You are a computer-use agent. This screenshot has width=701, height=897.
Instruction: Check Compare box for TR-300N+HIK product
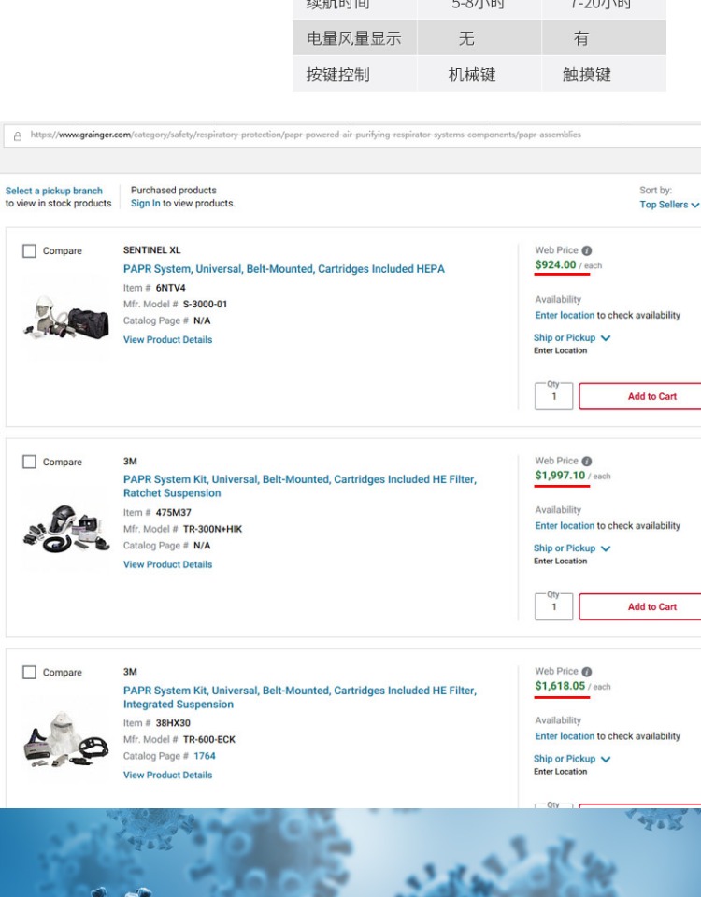(x=29, y=462)
